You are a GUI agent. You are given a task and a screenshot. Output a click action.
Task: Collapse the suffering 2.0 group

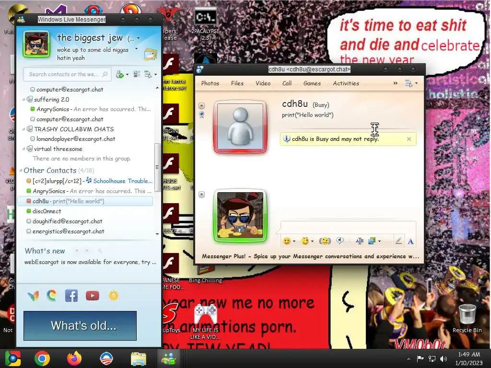tap(24, 100)
